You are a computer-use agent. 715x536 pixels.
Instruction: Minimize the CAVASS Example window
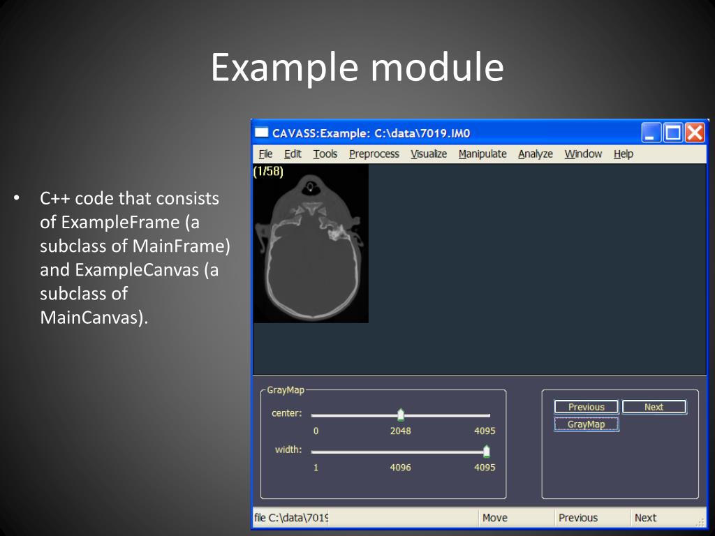651,133
